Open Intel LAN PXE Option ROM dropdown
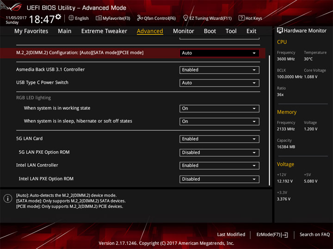The width and height of the screenshot is (333, 249). click(x=219, y=179)
